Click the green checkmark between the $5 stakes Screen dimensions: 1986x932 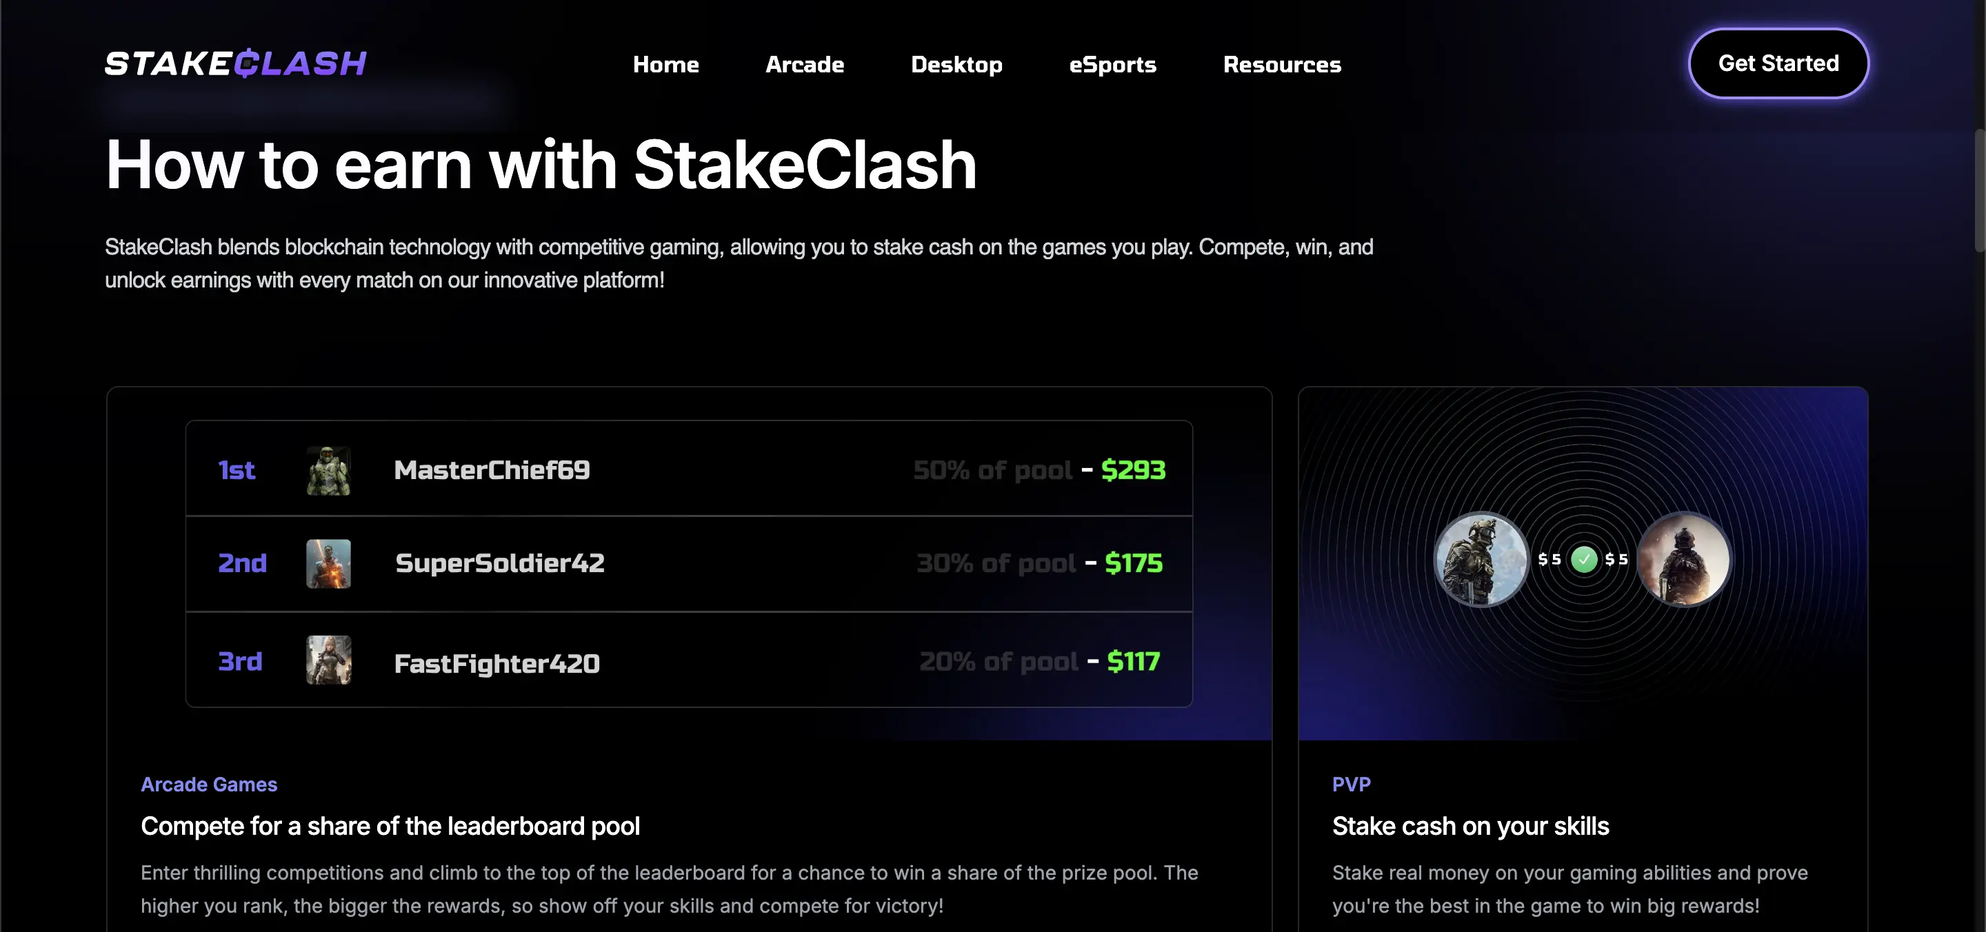click(1585, 560)
